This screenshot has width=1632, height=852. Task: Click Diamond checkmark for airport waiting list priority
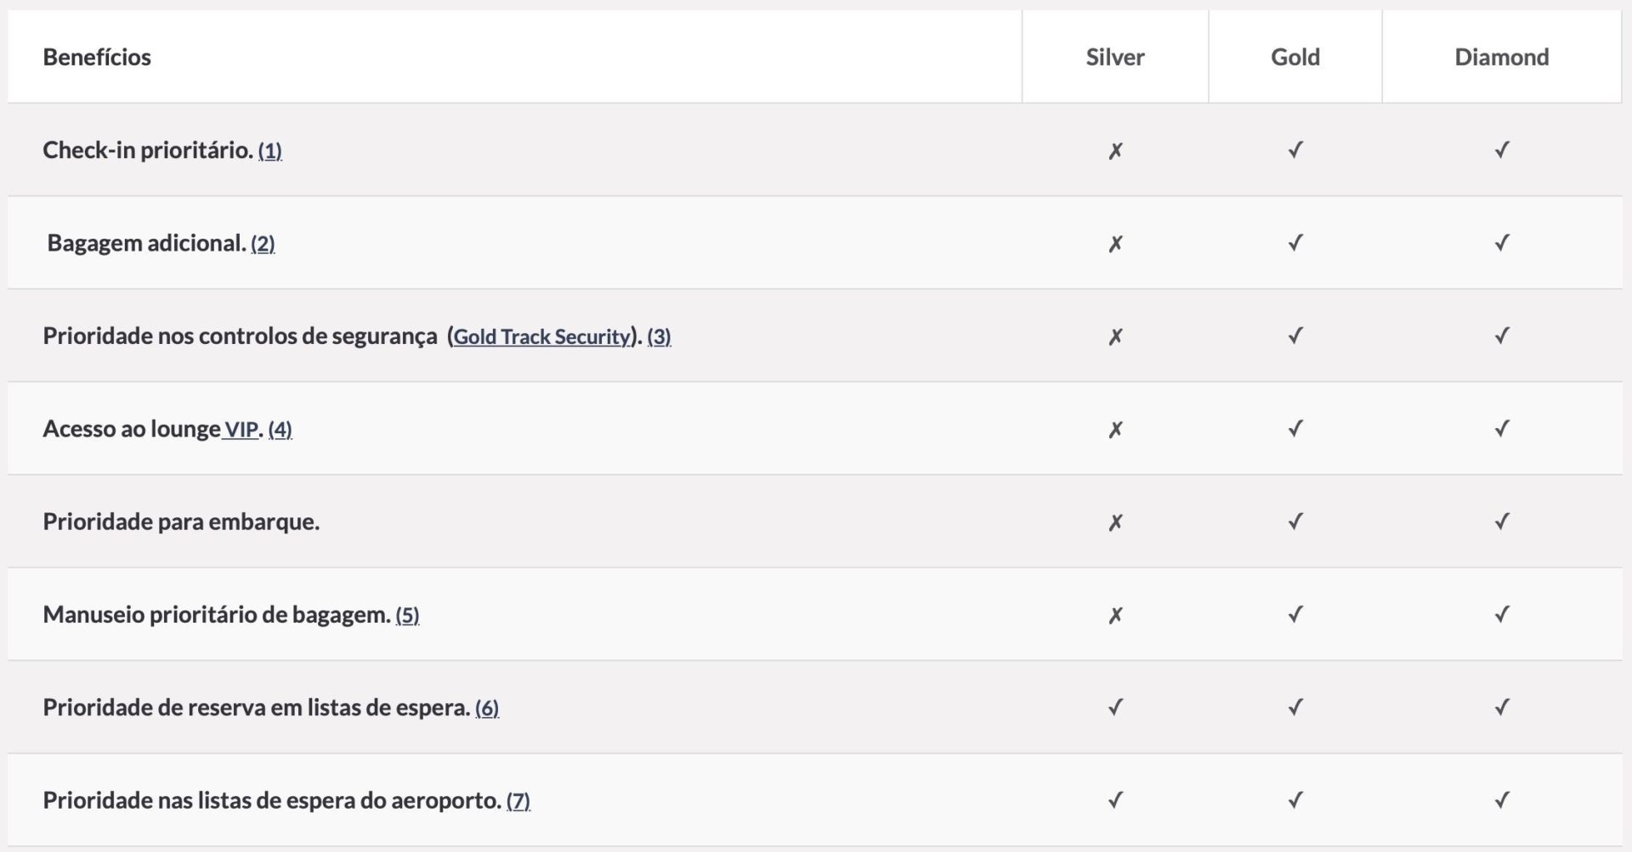pyautogui.click(x=1501, y=800)
